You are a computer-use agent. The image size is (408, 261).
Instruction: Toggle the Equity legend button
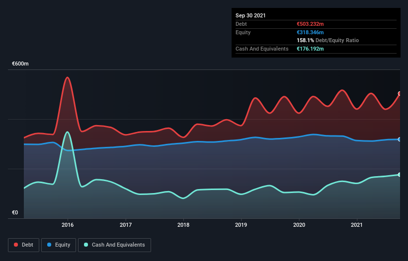(59, 245)
